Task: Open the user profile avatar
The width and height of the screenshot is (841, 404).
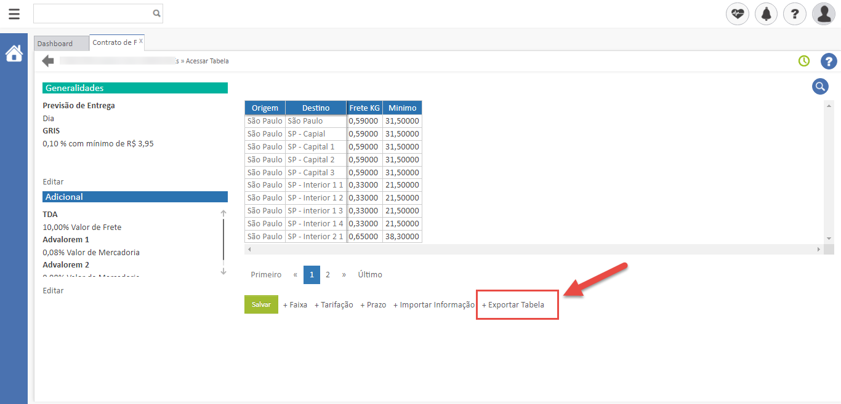Action: click(x=823, y=14)
